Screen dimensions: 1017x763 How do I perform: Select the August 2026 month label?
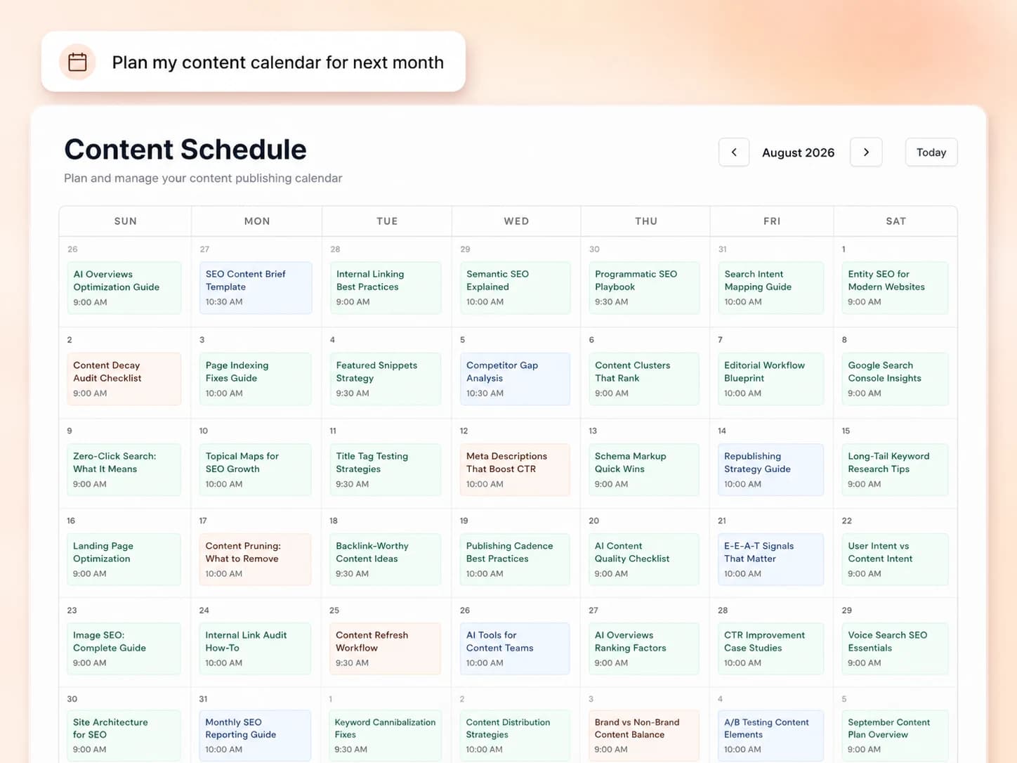pos(799,152)
